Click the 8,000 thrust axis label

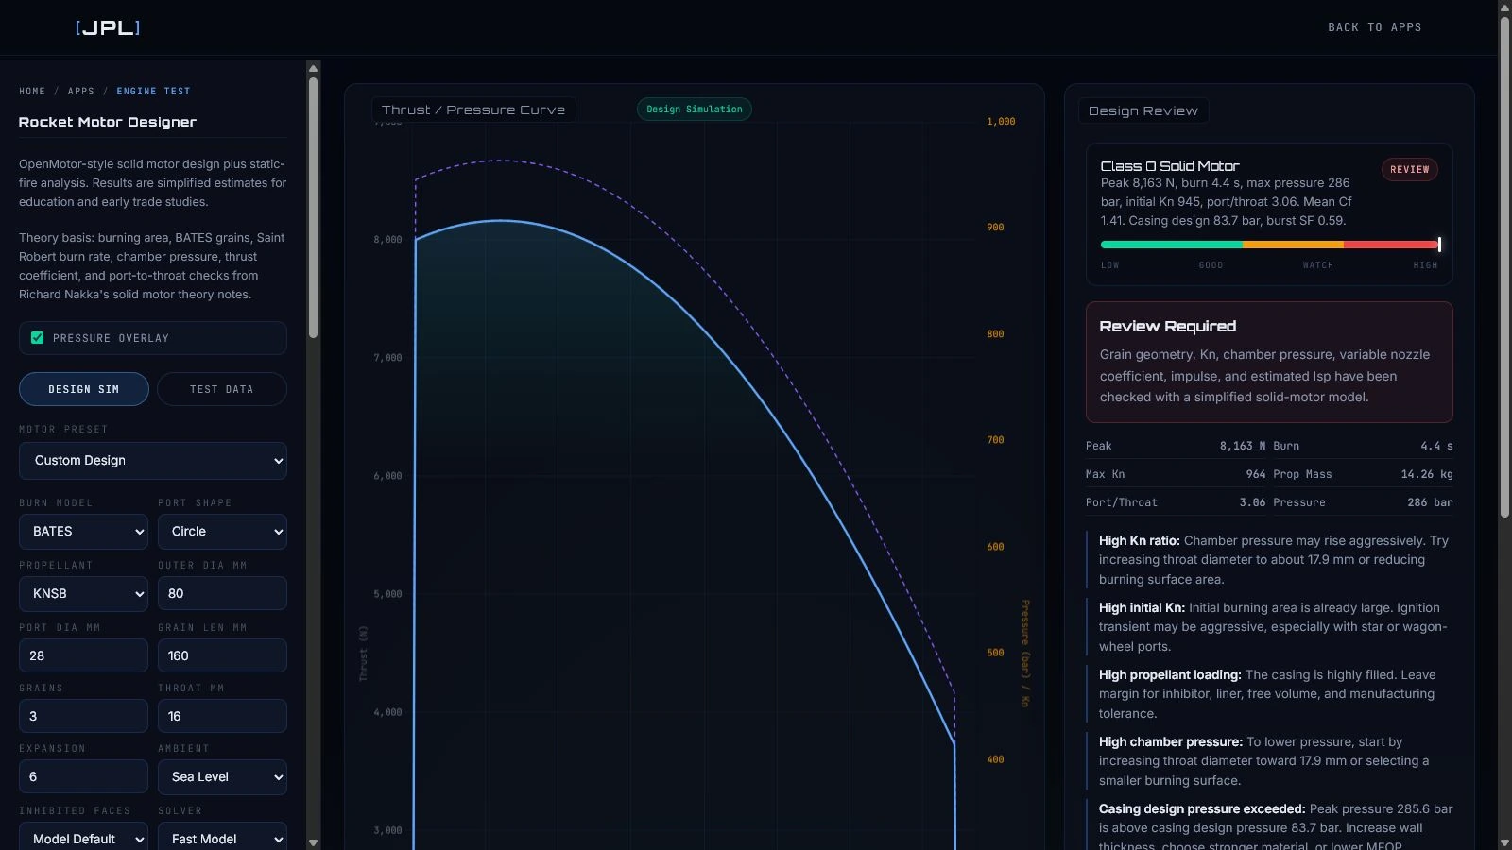[387, 240]
